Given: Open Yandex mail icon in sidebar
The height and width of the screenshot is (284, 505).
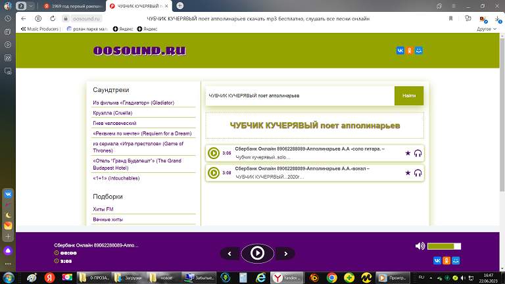Looking at the screenshot, I should [8, 225].
